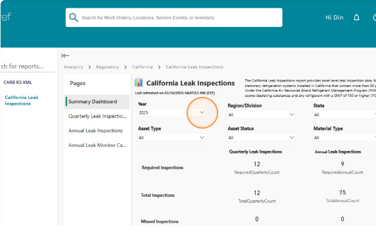The image size is (376, 232).
Task: Open the Year dropdown showing 2025
Action: [171, 112]
